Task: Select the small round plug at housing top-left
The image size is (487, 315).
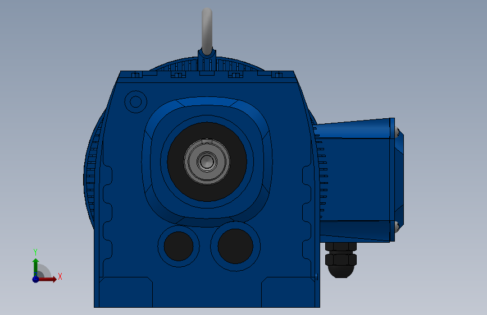Action: click(x=136, y=101)
